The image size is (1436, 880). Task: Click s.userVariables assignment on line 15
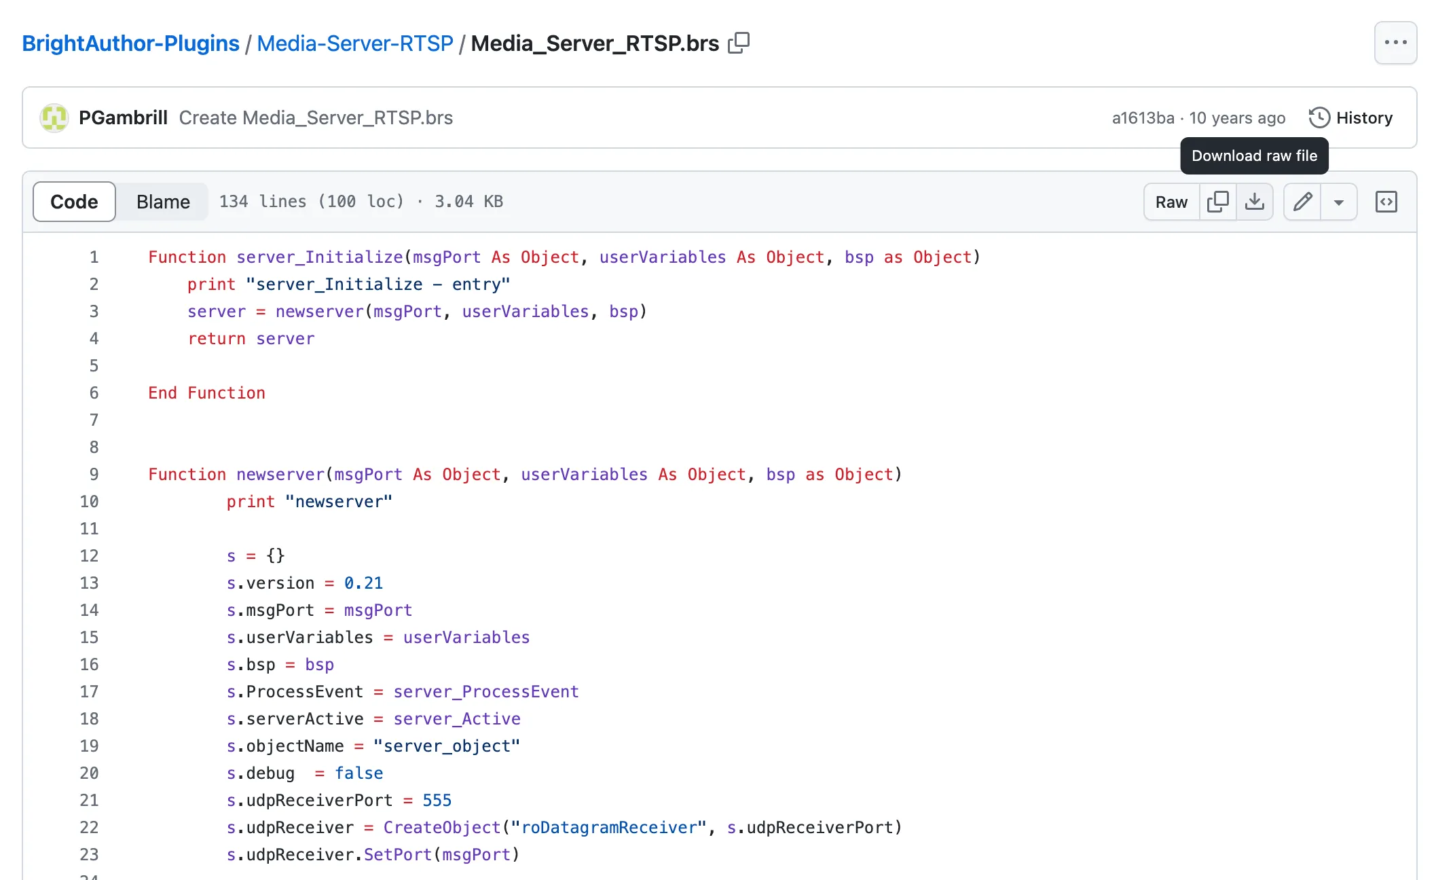378,638
